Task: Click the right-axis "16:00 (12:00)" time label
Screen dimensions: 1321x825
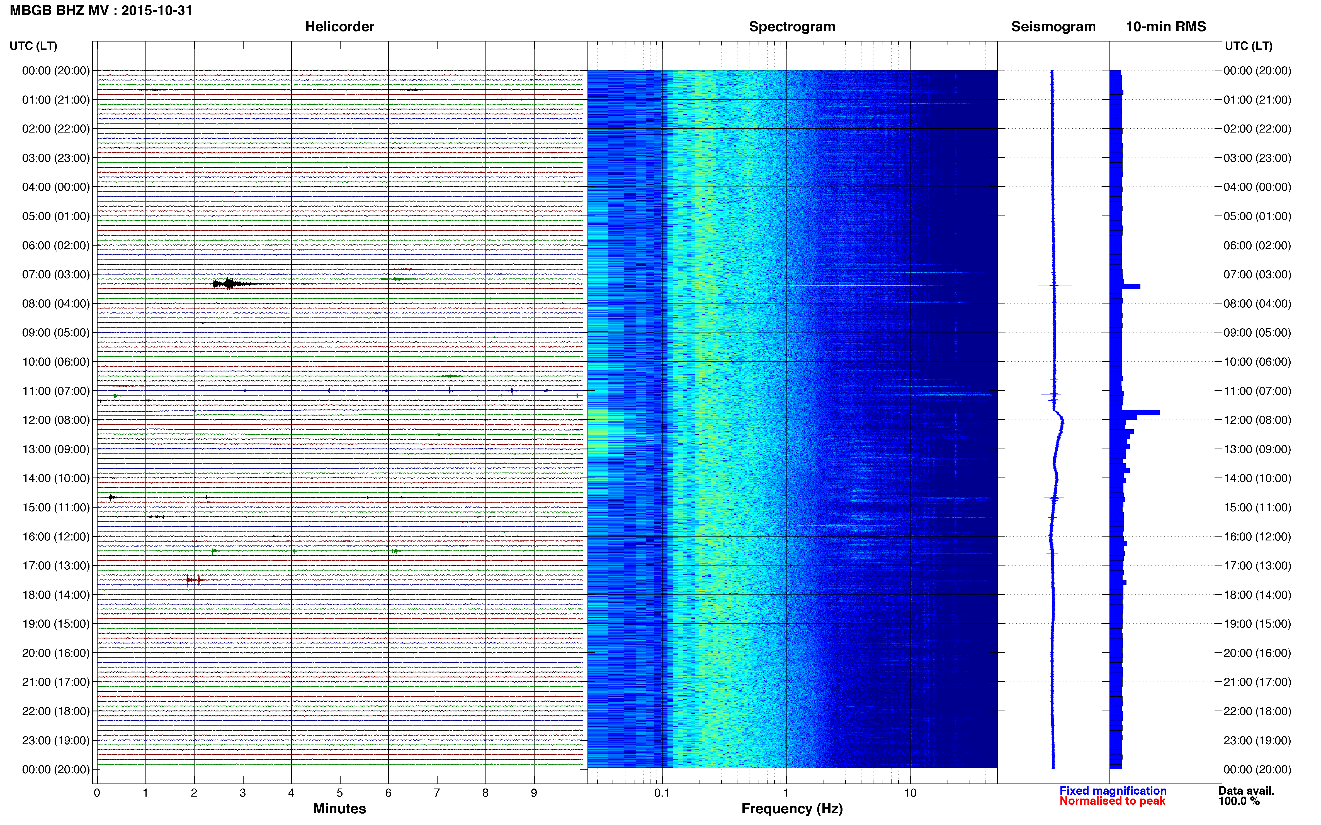Action: coord(1257,537)
